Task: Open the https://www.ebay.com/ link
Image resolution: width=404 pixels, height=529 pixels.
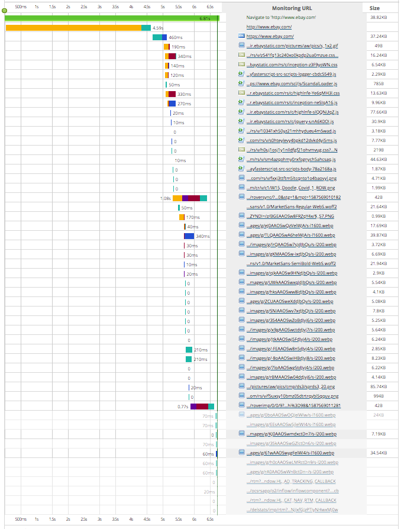Action: click(x=270, y=36)
